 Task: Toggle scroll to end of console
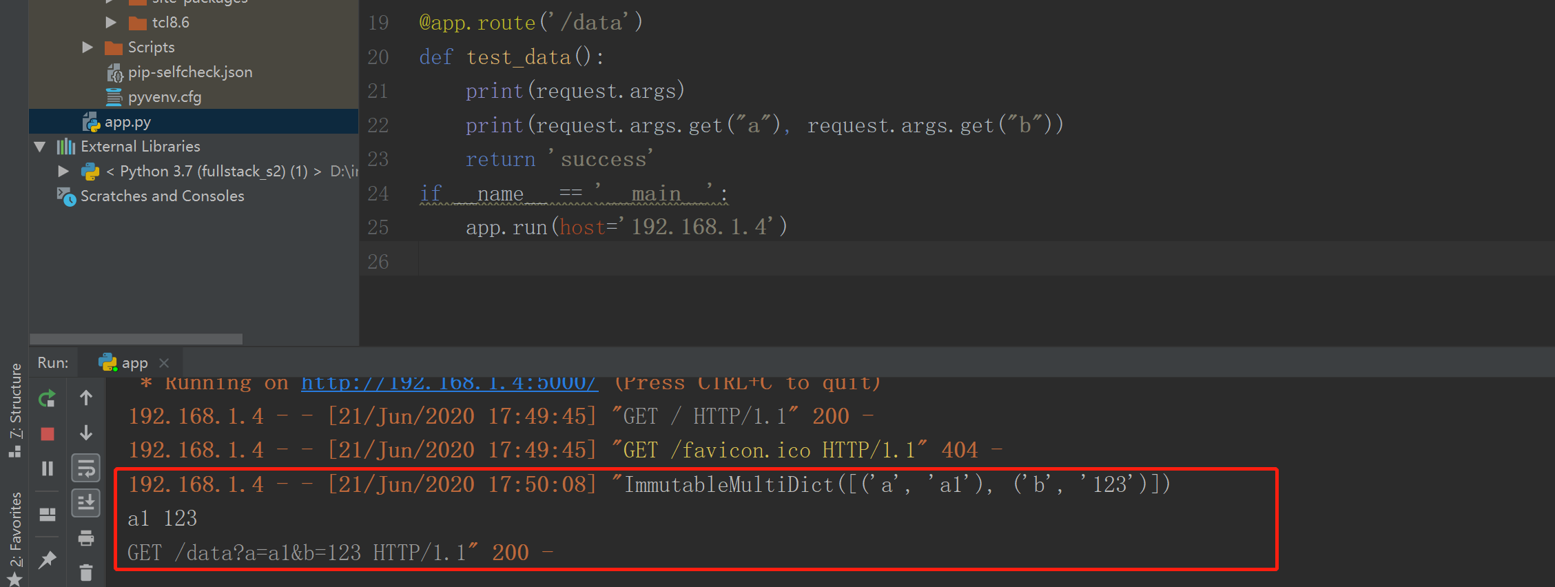86,503
